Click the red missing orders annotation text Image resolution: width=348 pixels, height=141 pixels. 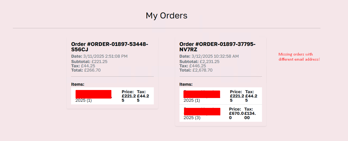click(x=299, y=57)
